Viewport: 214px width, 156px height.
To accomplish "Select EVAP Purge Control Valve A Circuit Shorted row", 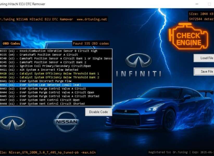I will coord(56,96).
